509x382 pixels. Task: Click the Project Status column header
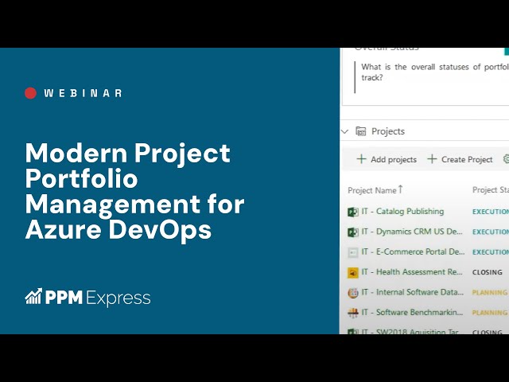click(491, 190)
